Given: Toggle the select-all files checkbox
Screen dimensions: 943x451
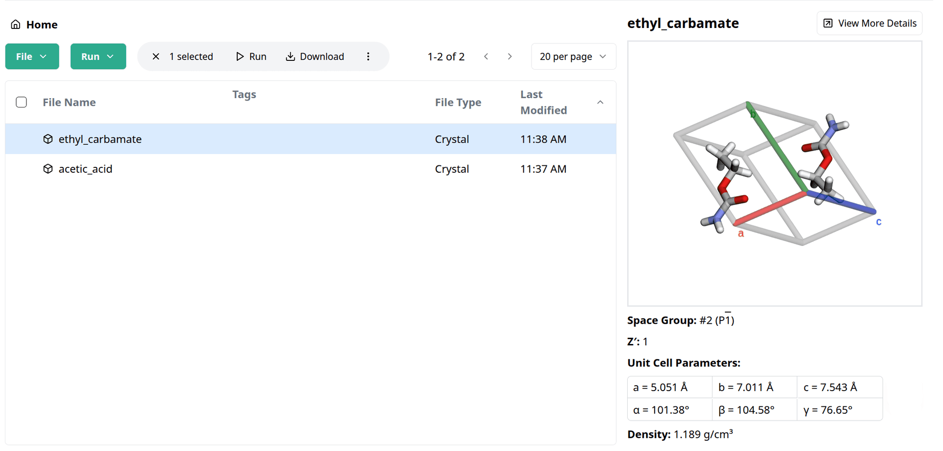Looking at the screenshot, I should pyautogui.click(x=21, y=102).
